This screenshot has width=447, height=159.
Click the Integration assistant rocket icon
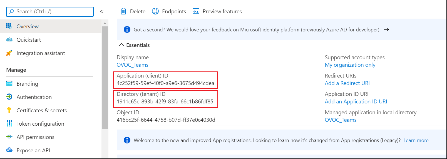9,53
